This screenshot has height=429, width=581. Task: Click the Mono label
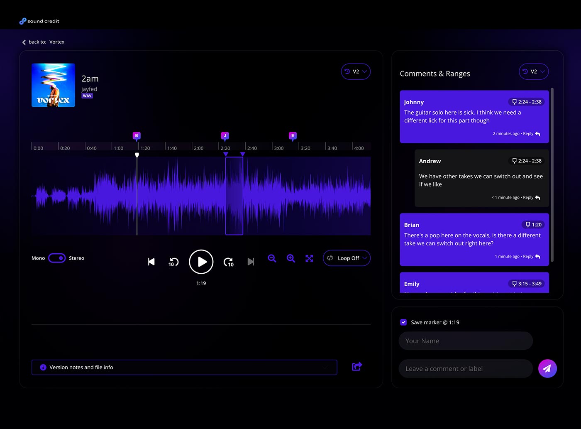(x=38, y=258)
